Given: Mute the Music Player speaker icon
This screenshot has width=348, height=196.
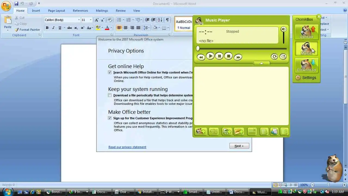Looking at the screenshot, I should click(284, 29).
